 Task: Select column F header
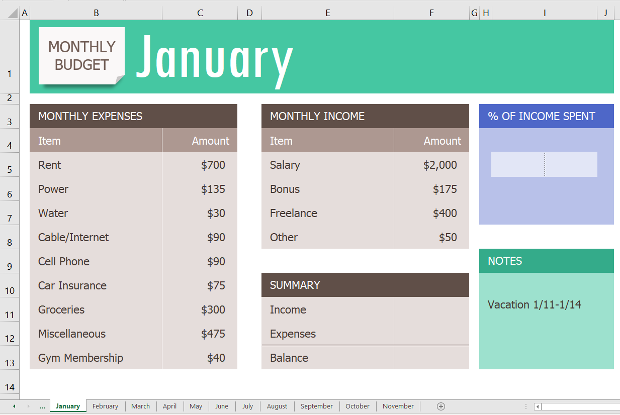coord(431,13)
